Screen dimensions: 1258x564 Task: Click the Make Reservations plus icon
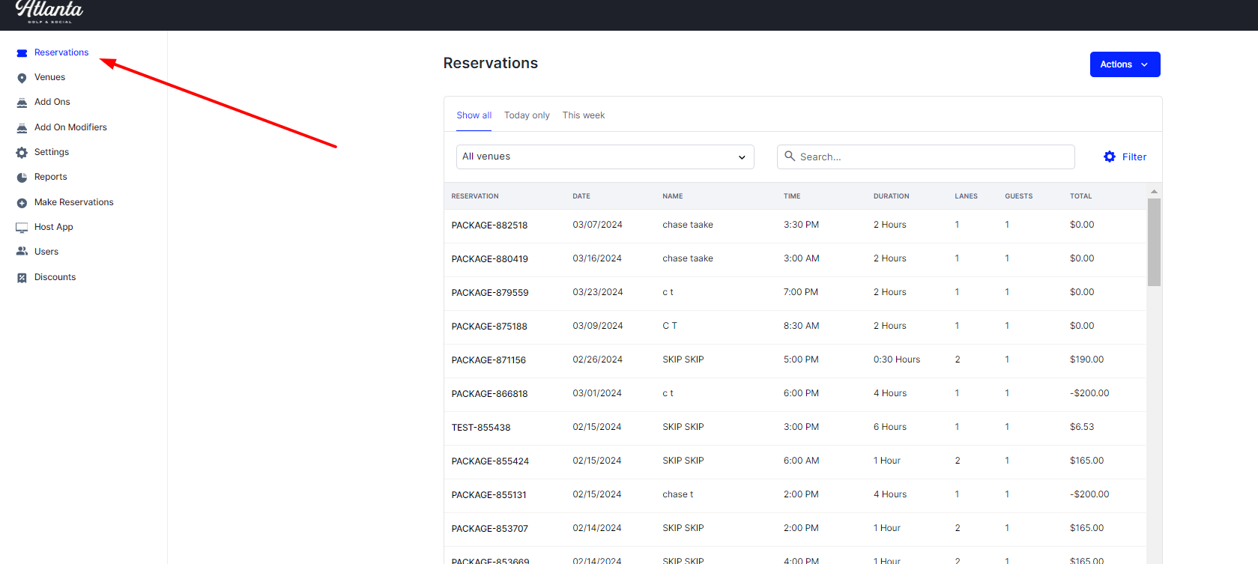[22, 203]
